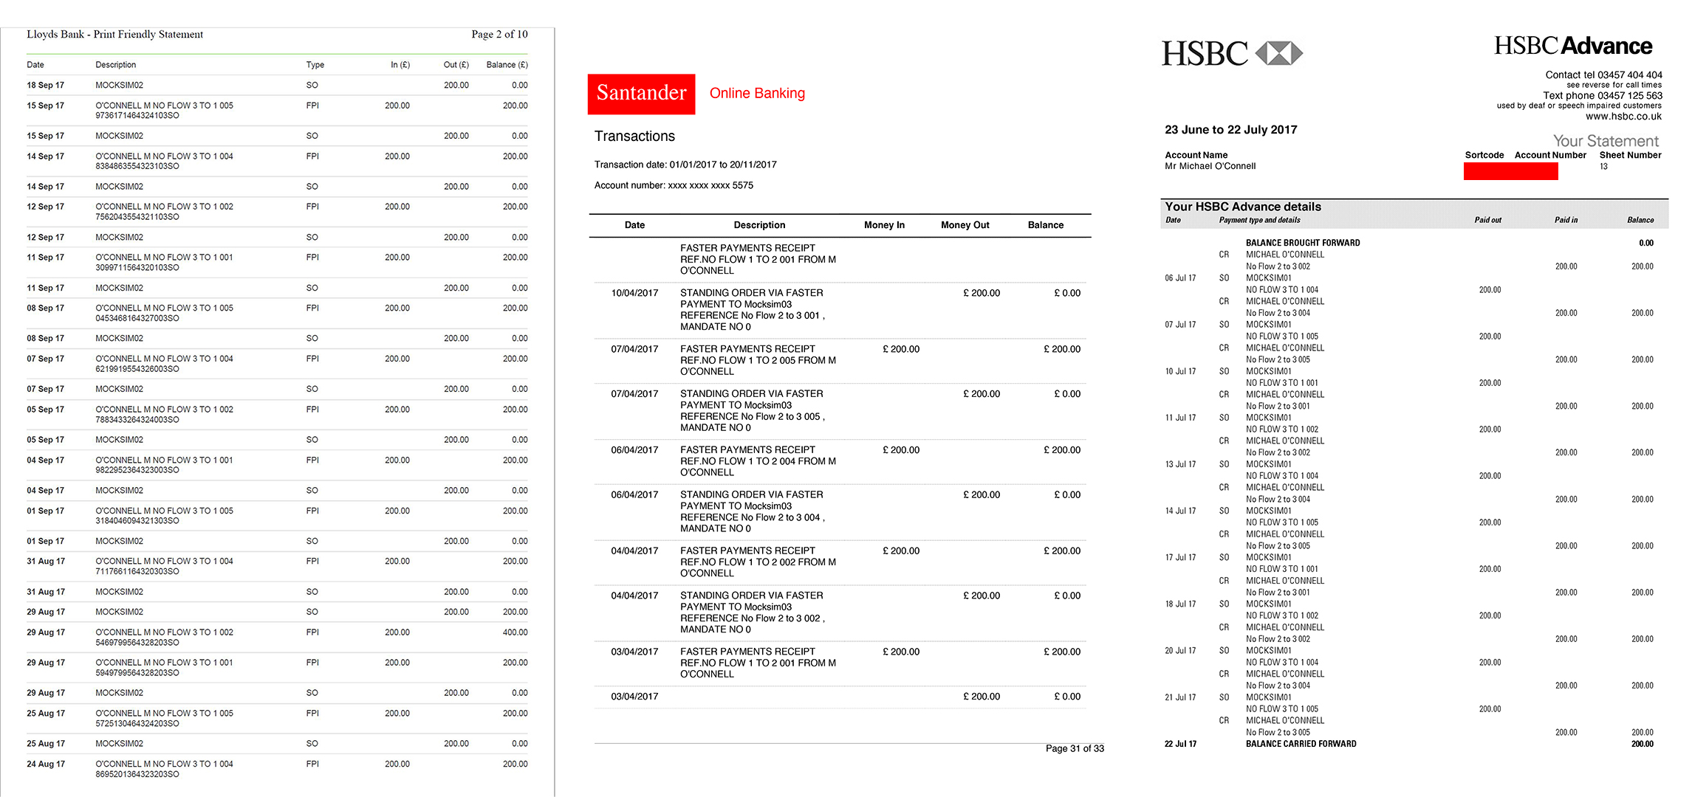Image resolution: width=1692 pixels, height=797 pixels.
Task: Select the '20 Jul 17' date in HSBC
Action: [1180, 651]
